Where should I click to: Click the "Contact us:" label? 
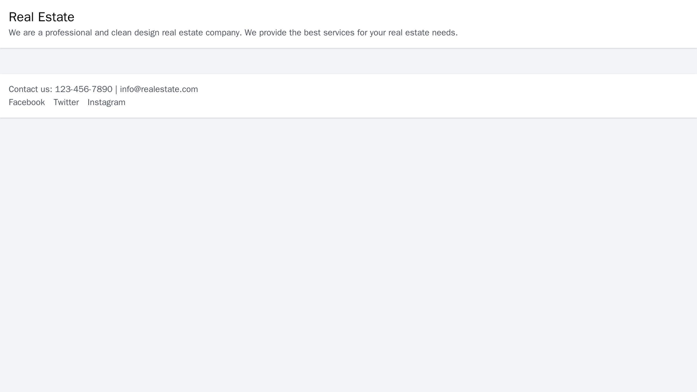pos(30,89)
